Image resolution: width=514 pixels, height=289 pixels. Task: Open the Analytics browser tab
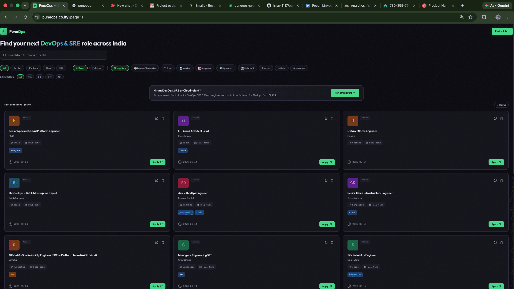pyautogui.click(x=360, y=6)
